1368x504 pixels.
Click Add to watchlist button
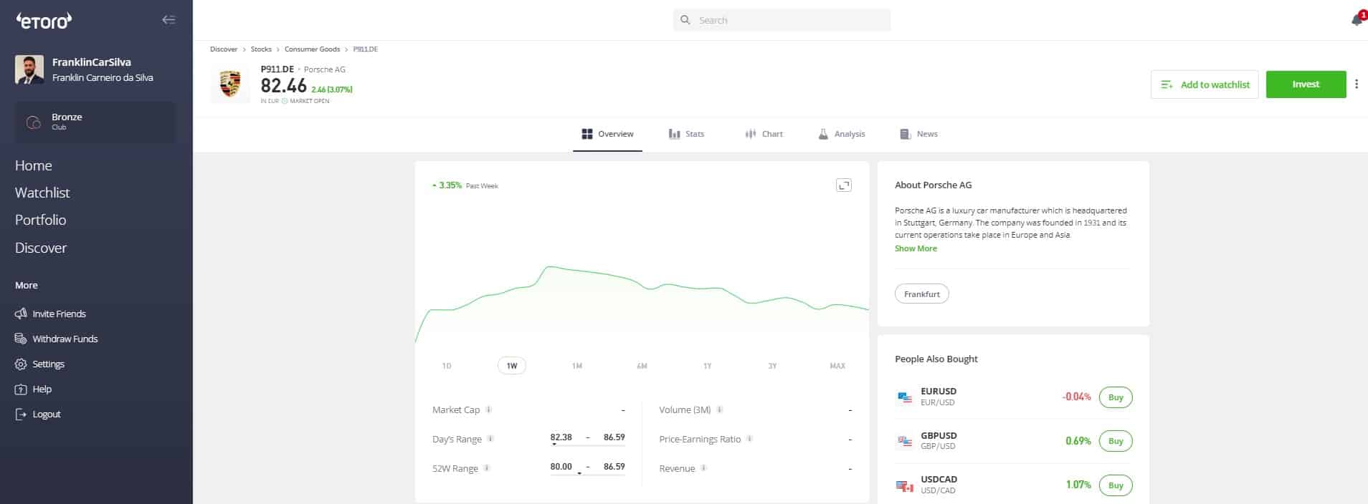(x=1205, y=84)
